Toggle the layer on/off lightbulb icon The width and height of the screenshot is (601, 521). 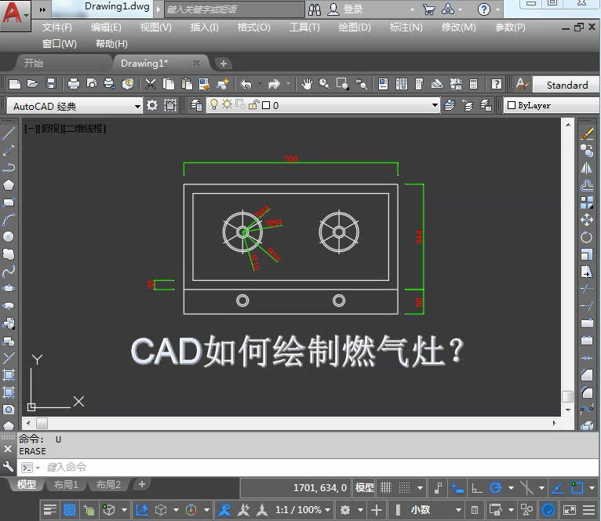[213, 105]
